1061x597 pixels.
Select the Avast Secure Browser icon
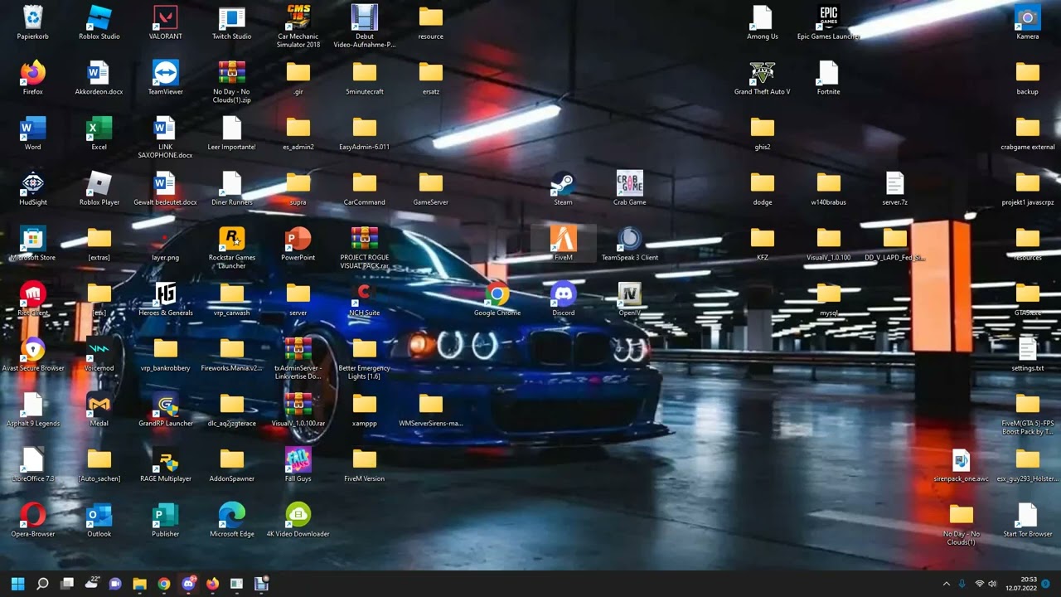pyautogui.click(x=33, y=355)
